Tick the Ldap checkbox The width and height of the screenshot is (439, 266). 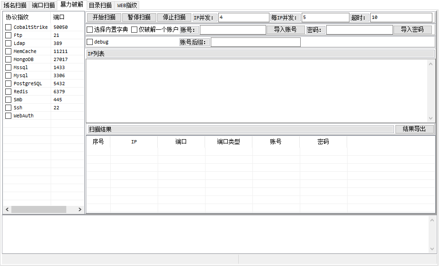coord(9,44)
